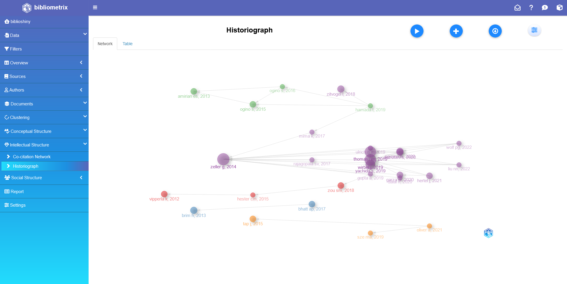Expand the Authors sidebar section

tap(44, 90)
